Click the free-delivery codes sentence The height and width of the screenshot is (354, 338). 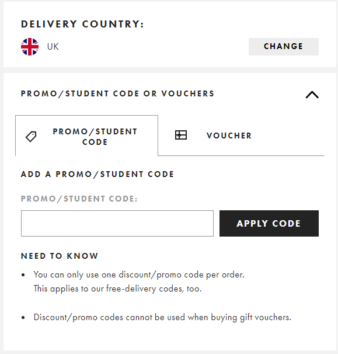pyautogui.click(x=117, y=289)
